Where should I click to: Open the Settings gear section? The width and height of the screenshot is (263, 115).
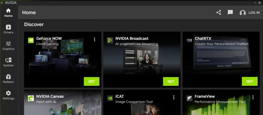[8, 95]
